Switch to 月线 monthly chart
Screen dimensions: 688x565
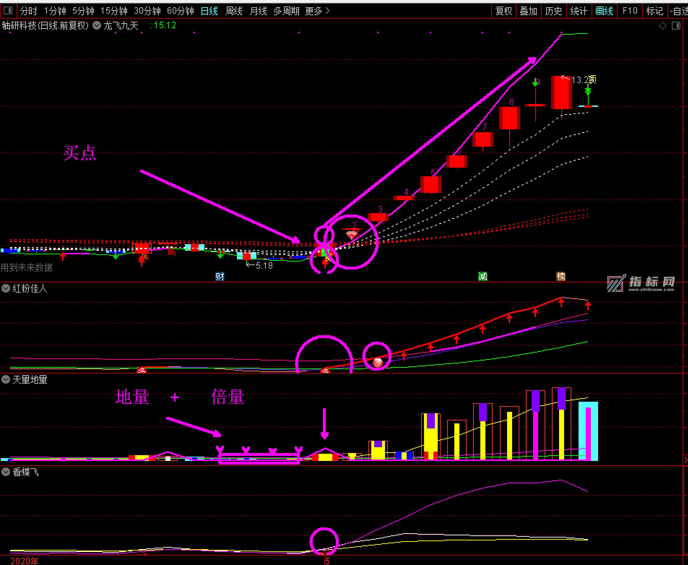[x=258, y=11]
